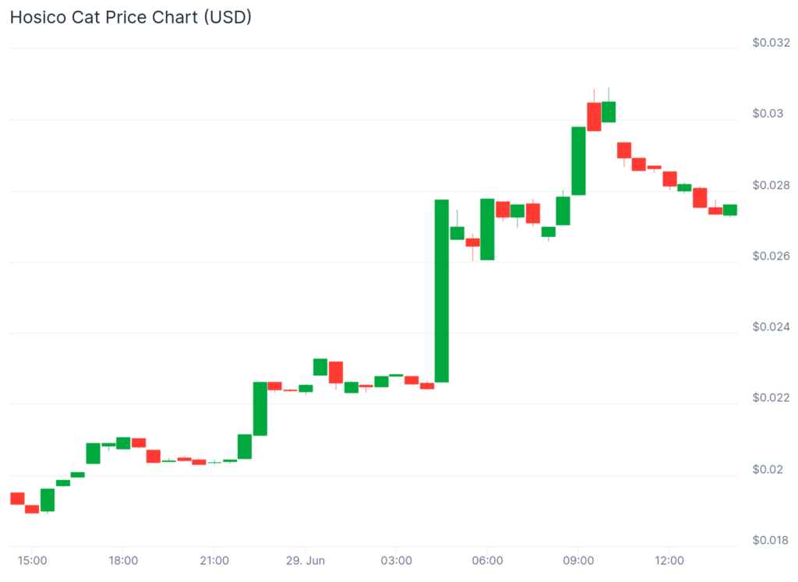Click the Hosico Cat Price Chart title
The image size is (798, 582).
coord(130,17)
